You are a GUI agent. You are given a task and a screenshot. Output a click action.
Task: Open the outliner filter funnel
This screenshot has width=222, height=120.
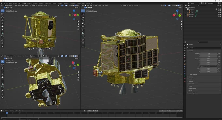point(217,5)
